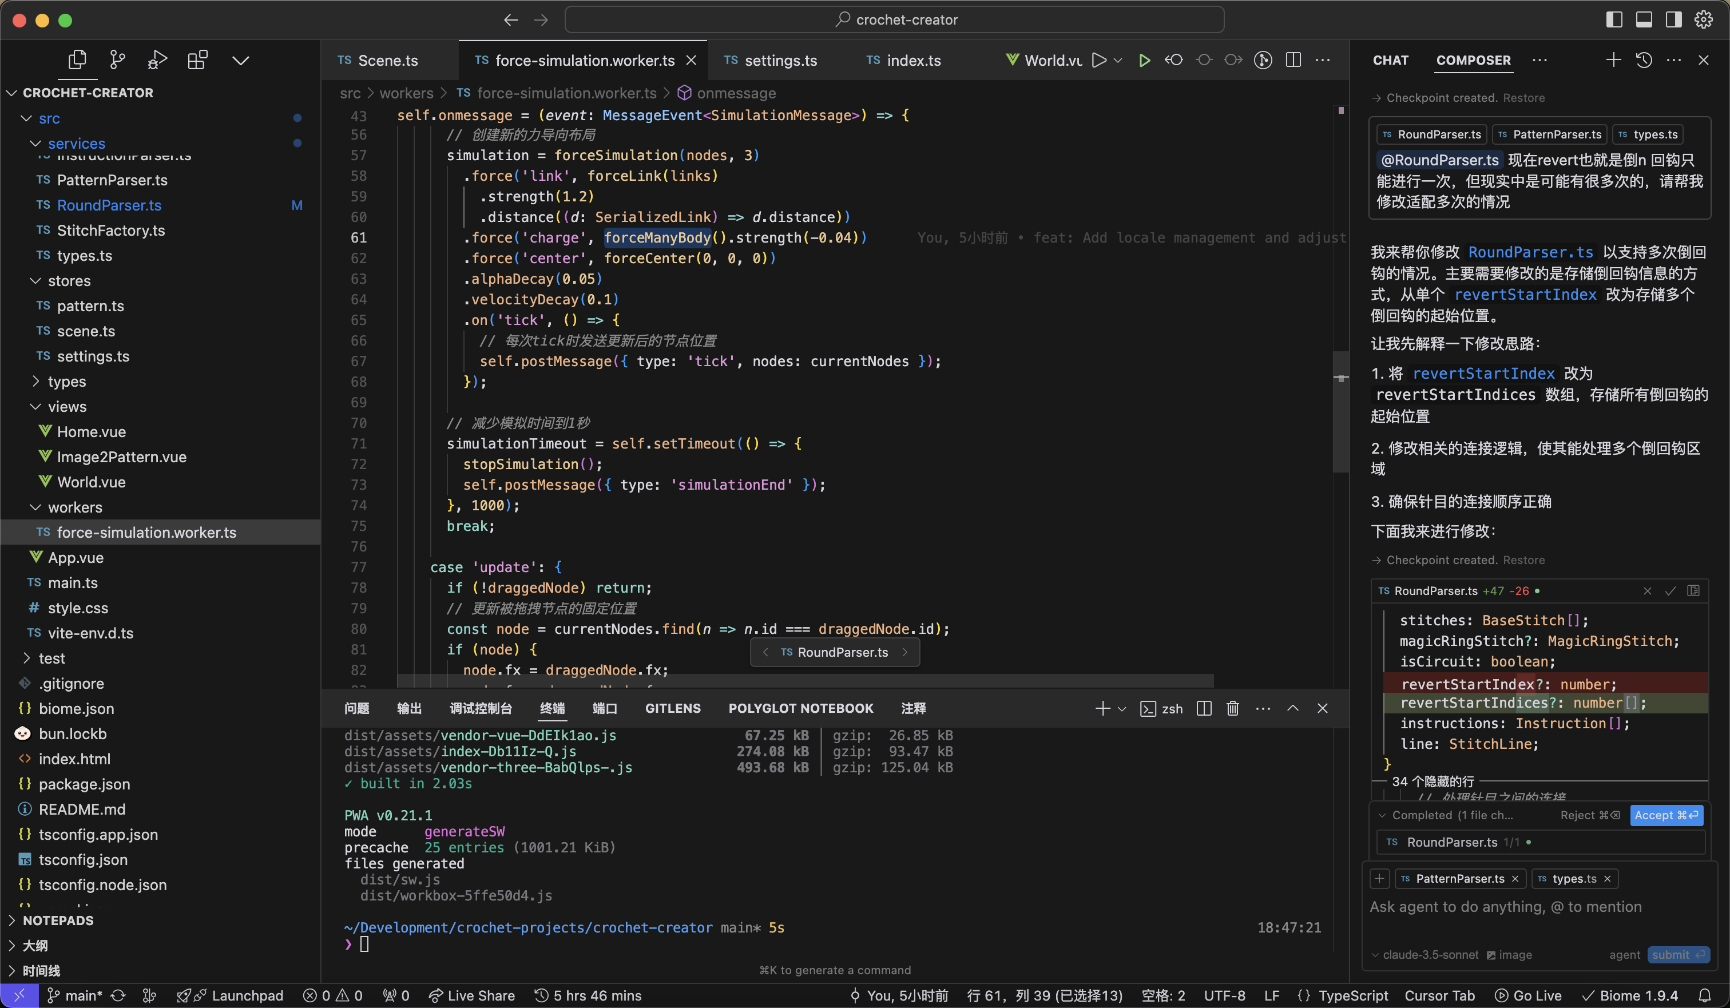Navigate forward with the right arrow
The image size is (1730, 1008).
tap(541, 20)
